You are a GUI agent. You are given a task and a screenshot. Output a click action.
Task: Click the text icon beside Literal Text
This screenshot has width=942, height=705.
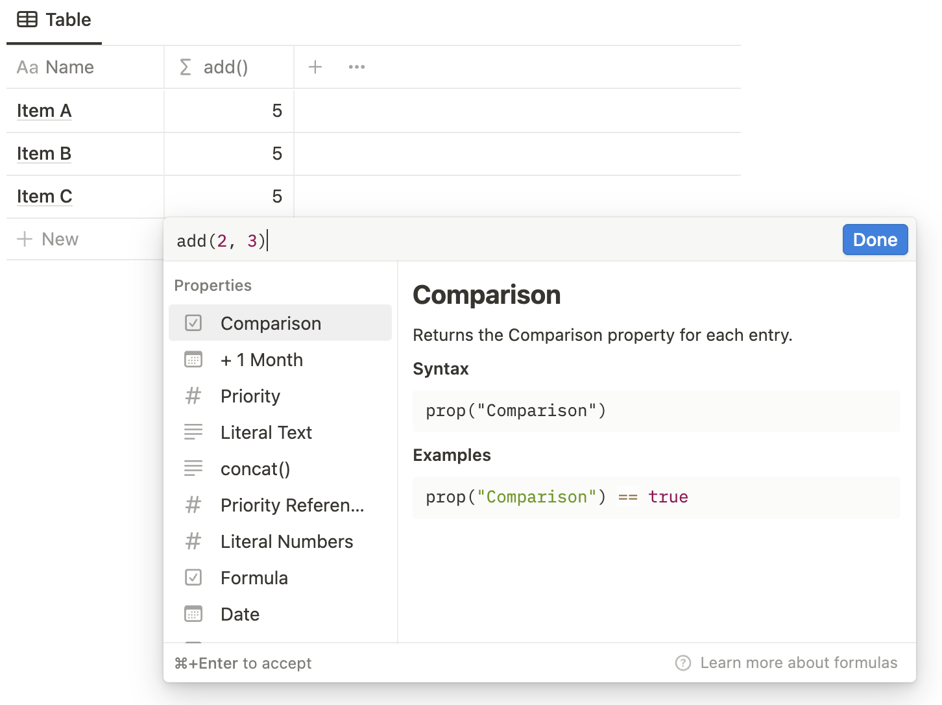(193, 432)
